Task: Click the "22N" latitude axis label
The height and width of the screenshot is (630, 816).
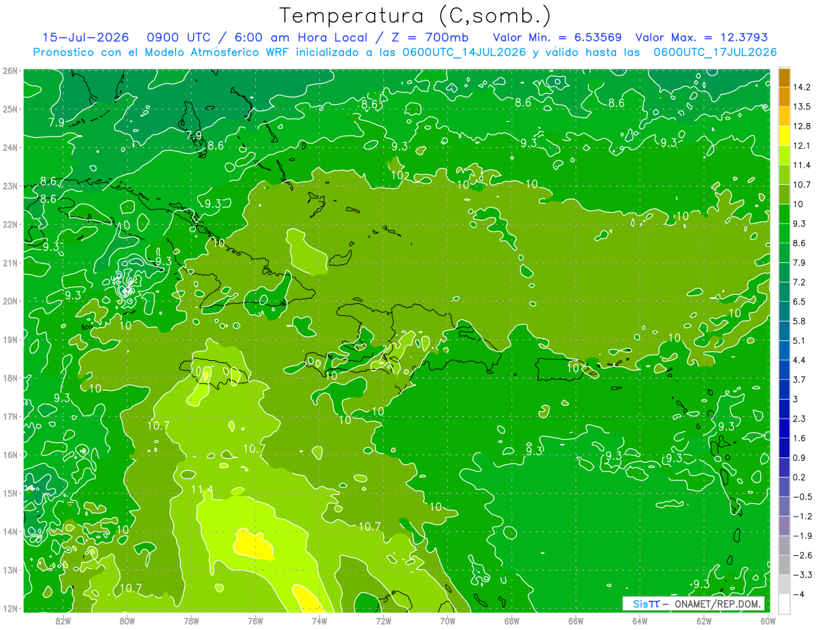Action: click(10, 224)
